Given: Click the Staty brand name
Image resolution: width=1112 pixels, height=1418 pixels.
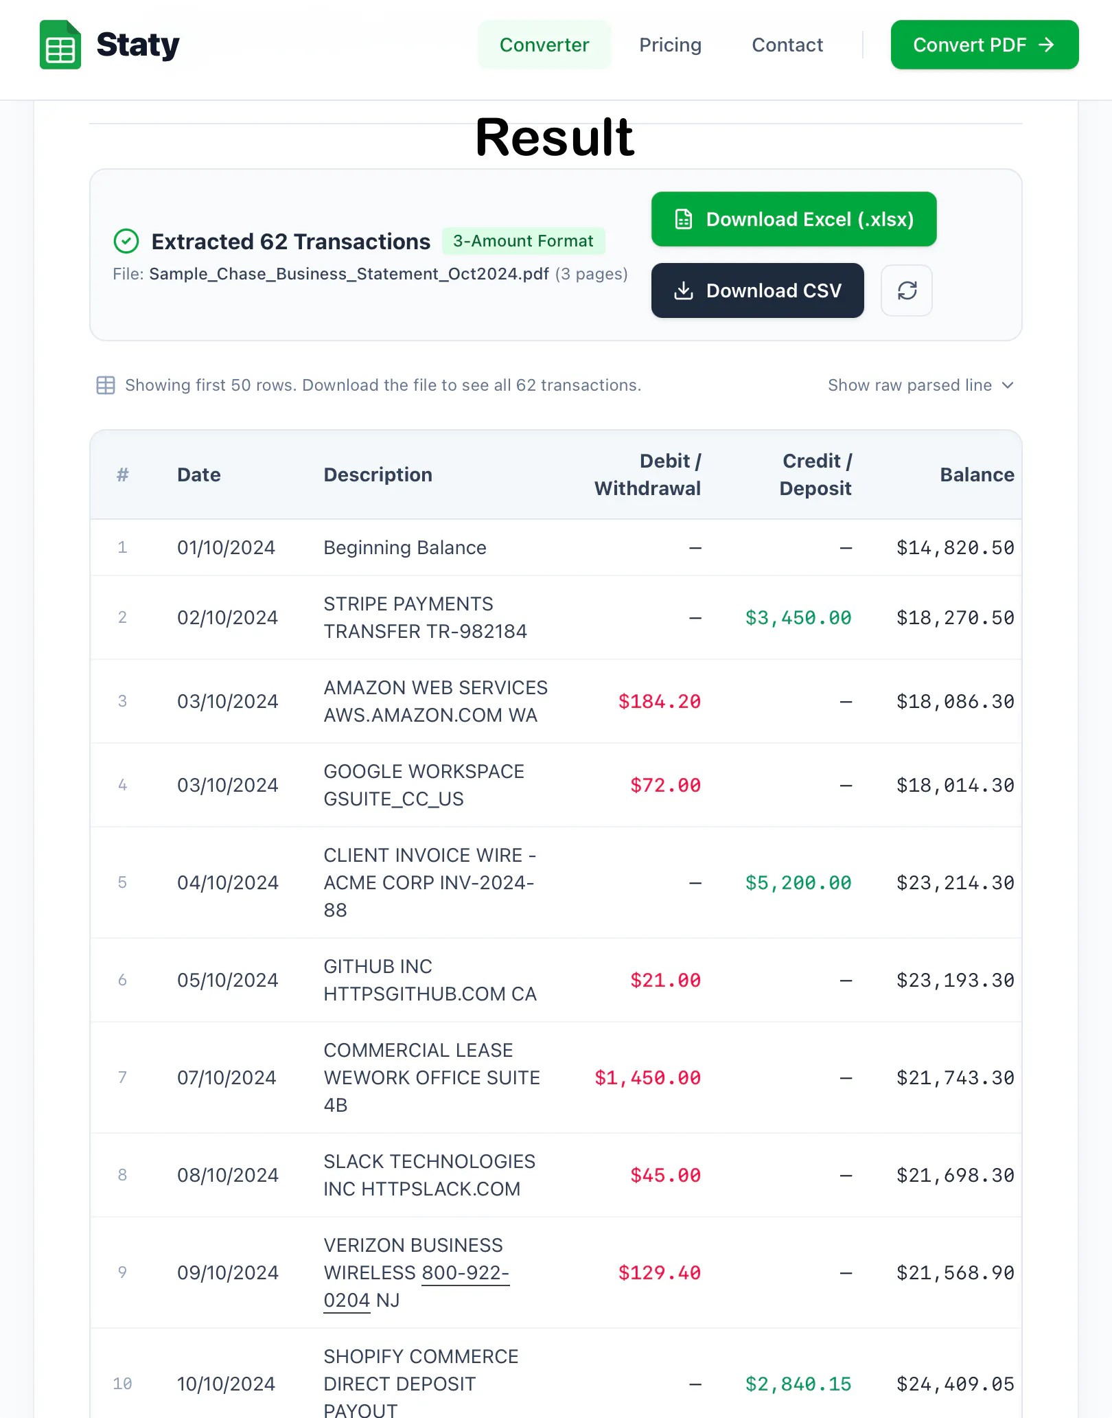Looking at the screenshot, I should (x=138, y=45).
